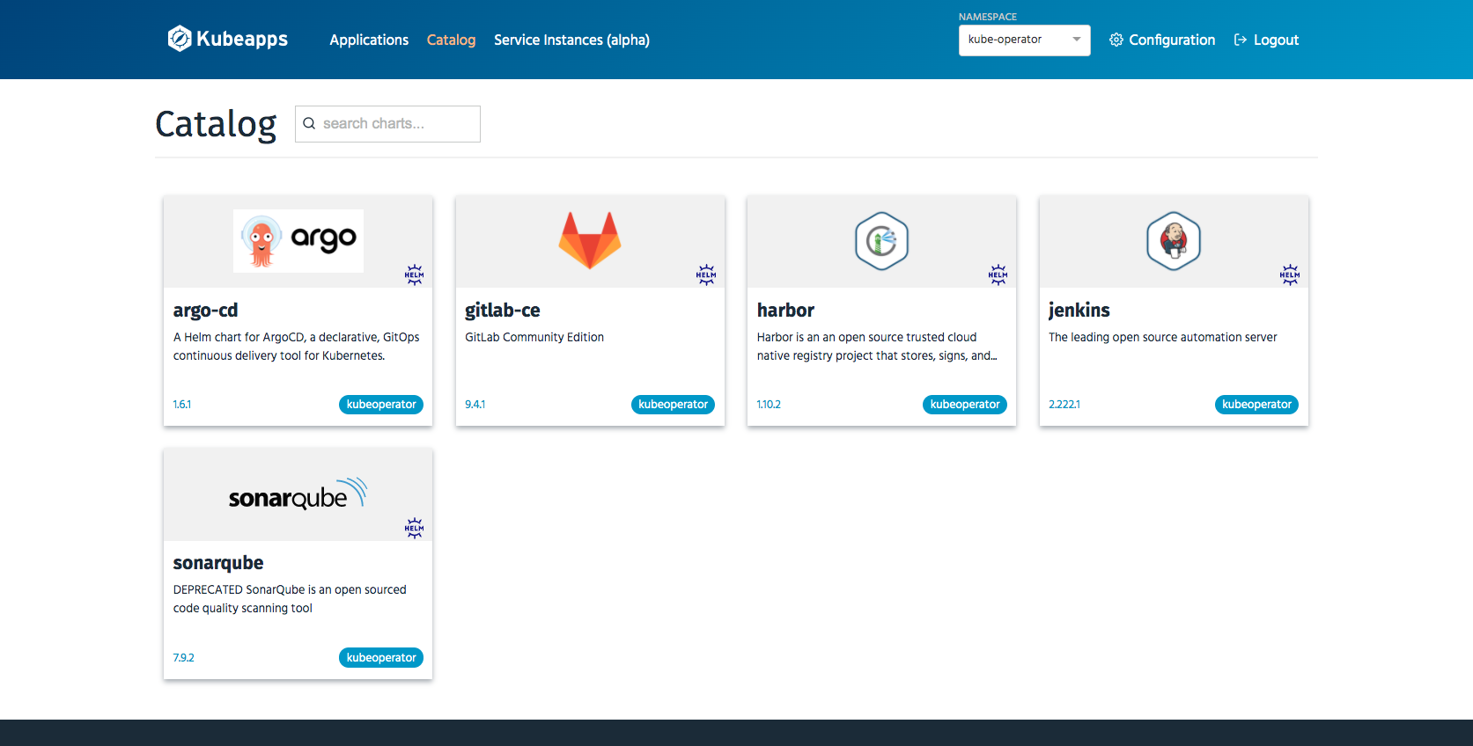Viewport: 1473px width, 746px height.
Task: Click the Catalog page heading
Action: [216, 124]
